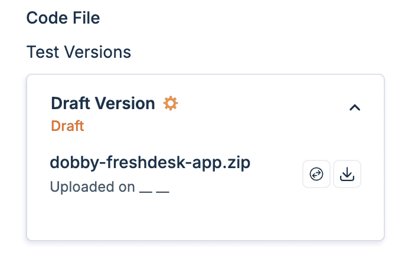
Task: Save the app zip with the tray-arrow icon
Action: point(347,175)
